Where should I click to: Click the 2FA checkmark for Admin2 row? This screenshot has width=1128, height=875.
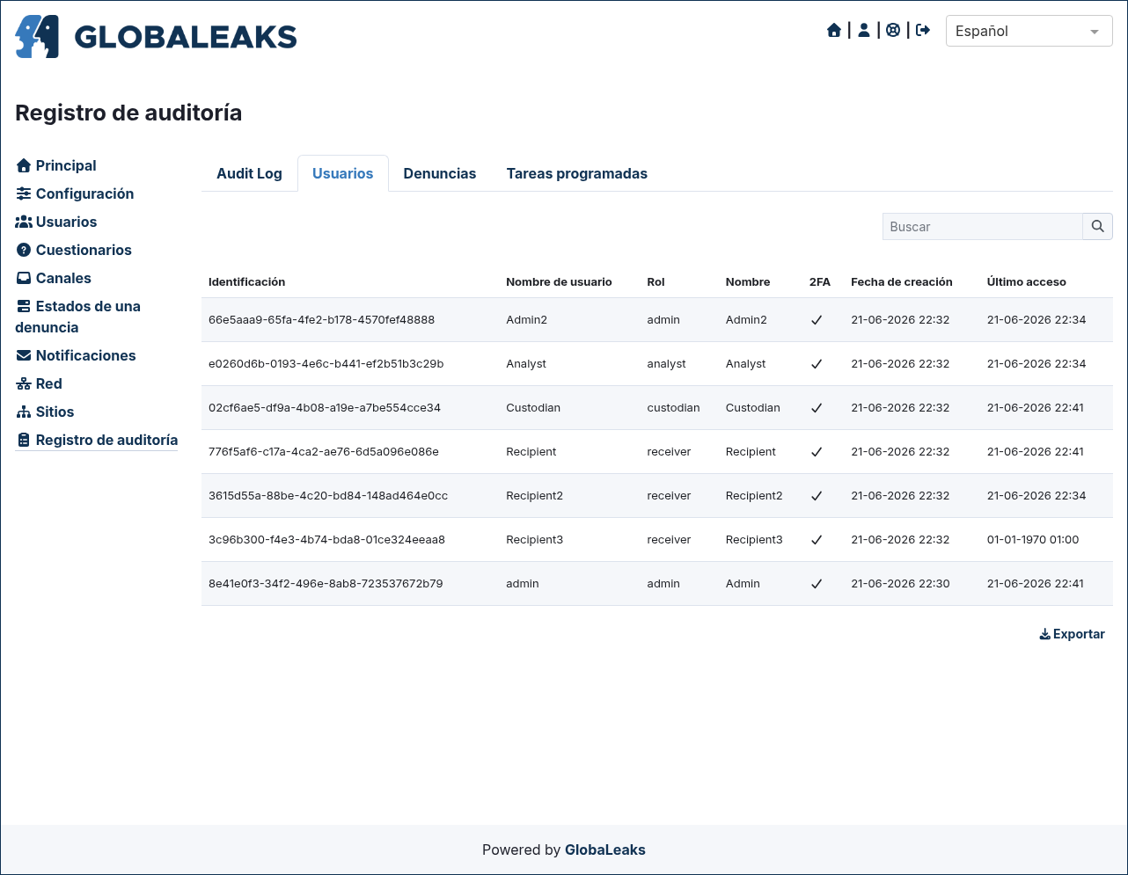817,320
